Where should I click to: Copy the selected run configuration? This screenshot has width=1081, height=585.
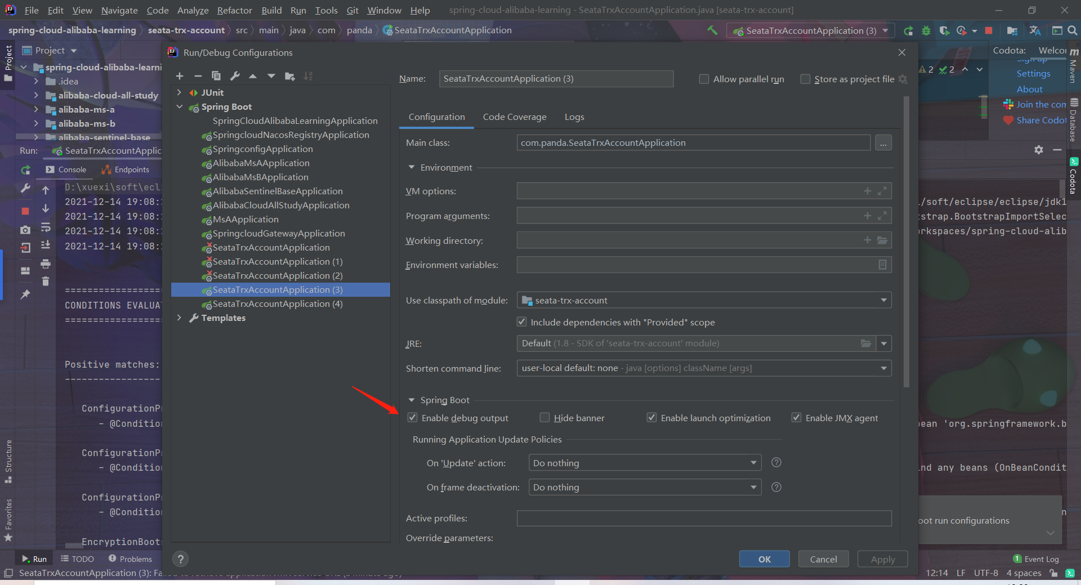click(x=216, y=76)
